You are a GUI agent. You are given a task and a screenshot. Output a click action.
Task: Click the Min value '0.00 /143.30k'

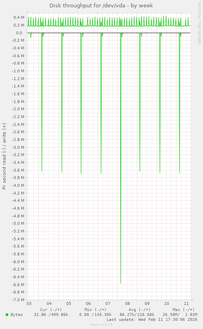point(95,315)
